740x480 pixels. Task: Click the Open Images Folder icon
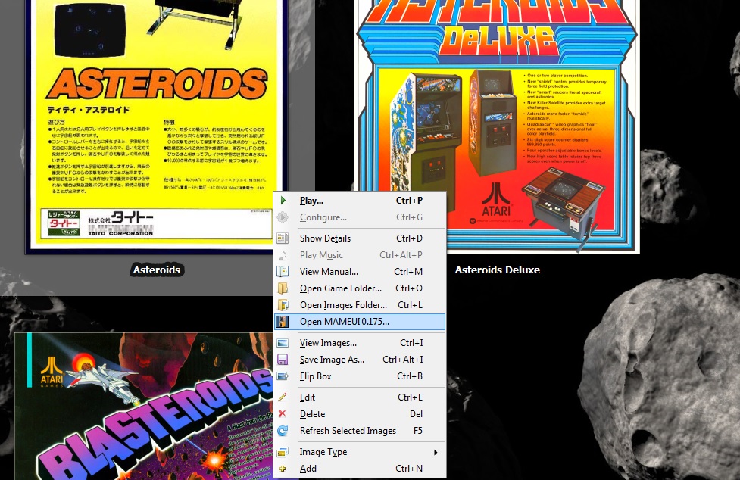[283, 305]
